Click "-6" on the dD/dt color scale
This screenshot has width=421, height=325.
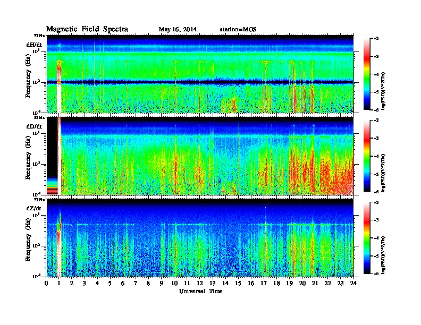(376, 192)
